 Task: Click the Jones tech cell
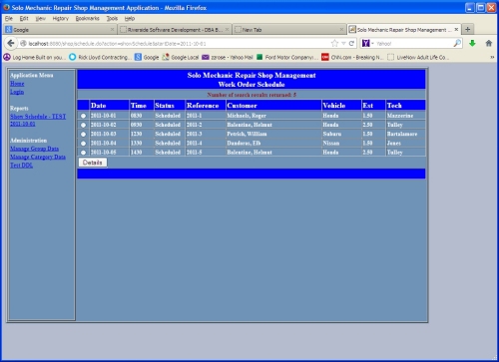coord(405,144)
